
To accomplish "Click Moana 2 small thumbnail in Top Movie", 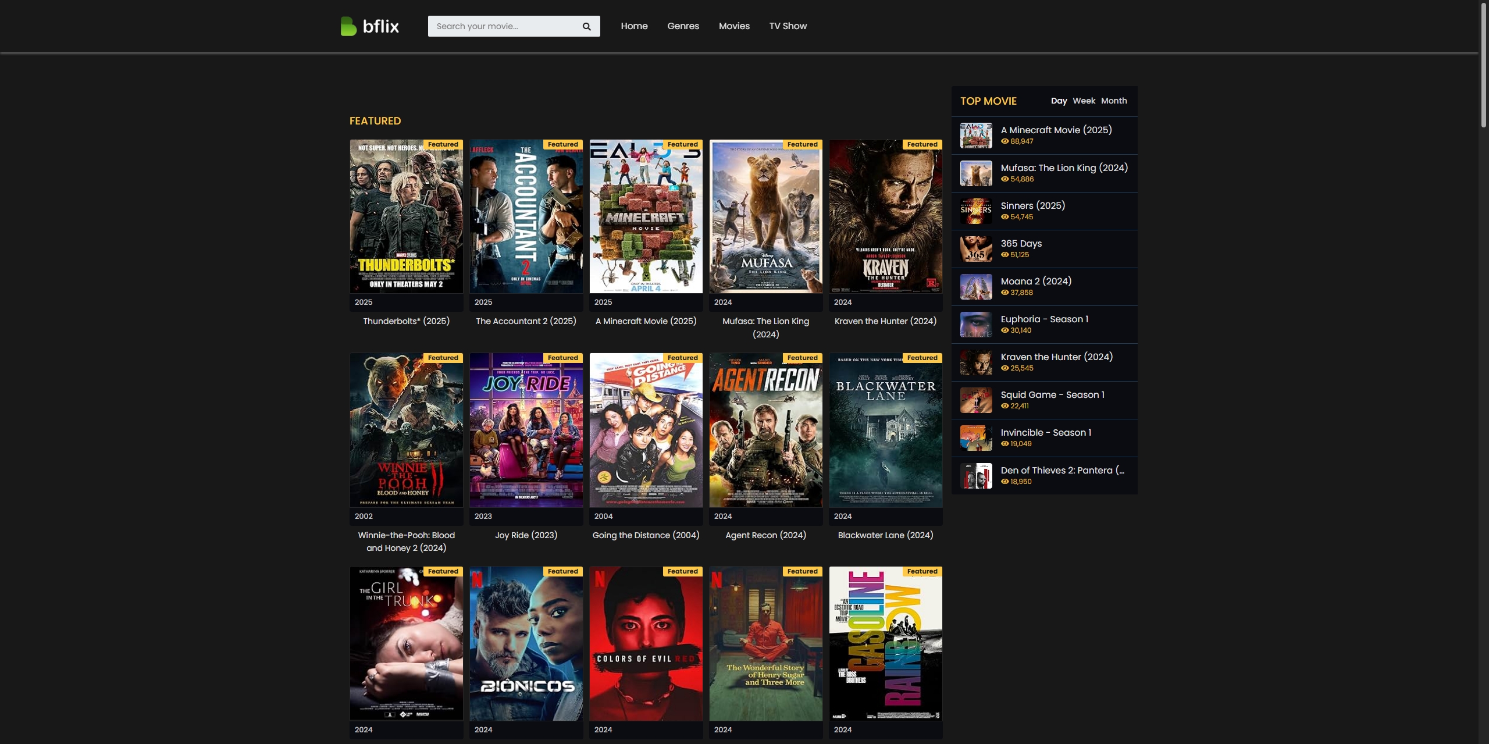I will tap(975, 287).
